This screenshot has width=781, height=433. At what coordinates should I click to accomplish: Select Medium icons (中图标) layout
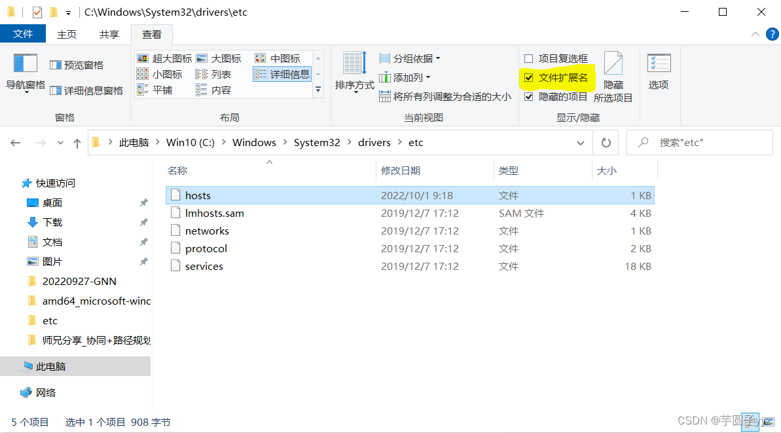[278, 59]
